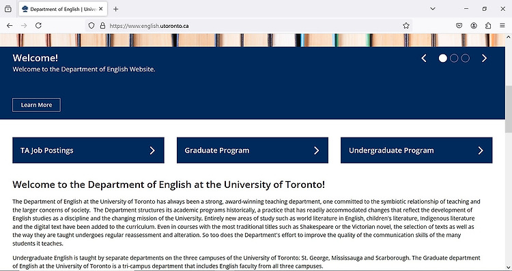Bookmark this page with star icon

coord(406,25)
